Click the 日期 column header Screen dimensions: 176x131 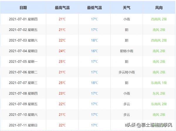coord(23,8)
